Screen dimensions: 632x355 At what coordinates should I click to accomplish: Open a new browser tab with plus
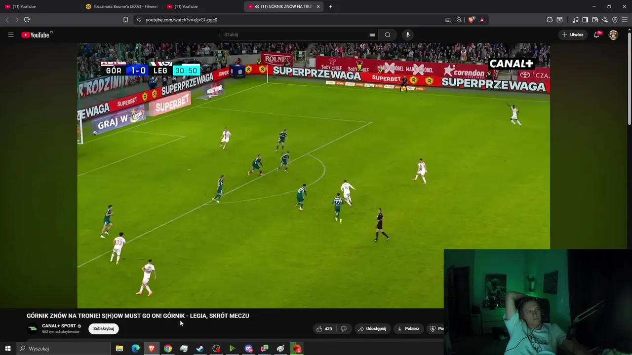point(330,6)
